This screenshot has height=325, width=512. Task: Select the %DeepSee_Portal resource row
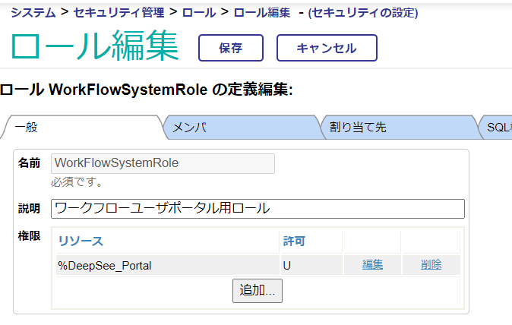point(105,265)
